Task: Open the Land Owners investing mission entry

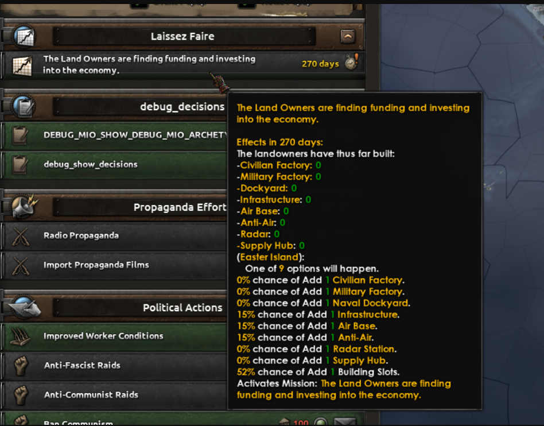Action: point(184,64)
